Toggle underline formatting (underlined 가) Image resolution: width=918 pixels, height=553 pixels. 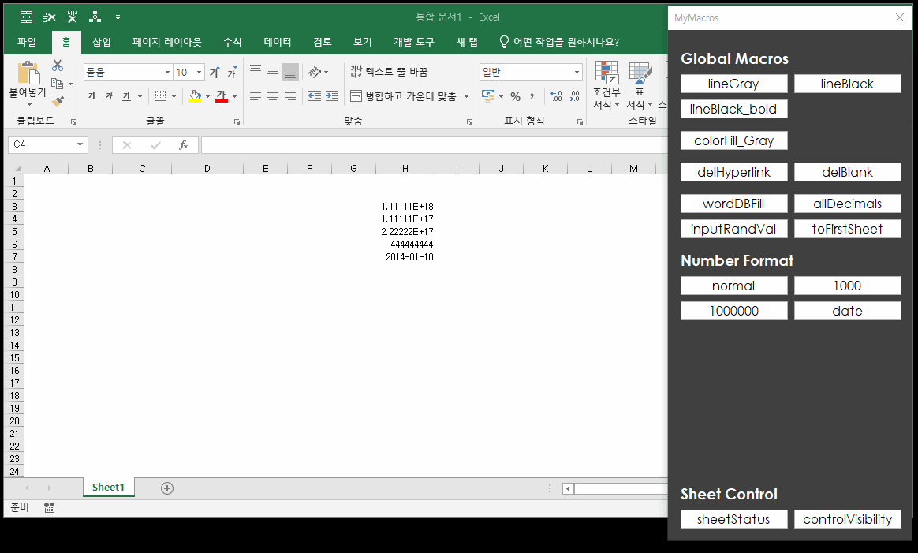pyautogui.click(x=126, y=96)
